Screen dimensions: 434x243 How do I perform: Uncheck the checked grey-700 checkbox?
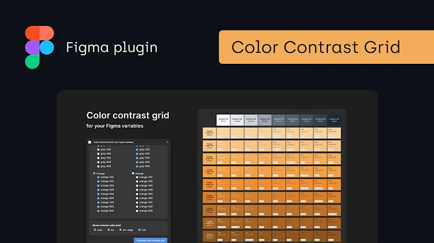[137, 158]
